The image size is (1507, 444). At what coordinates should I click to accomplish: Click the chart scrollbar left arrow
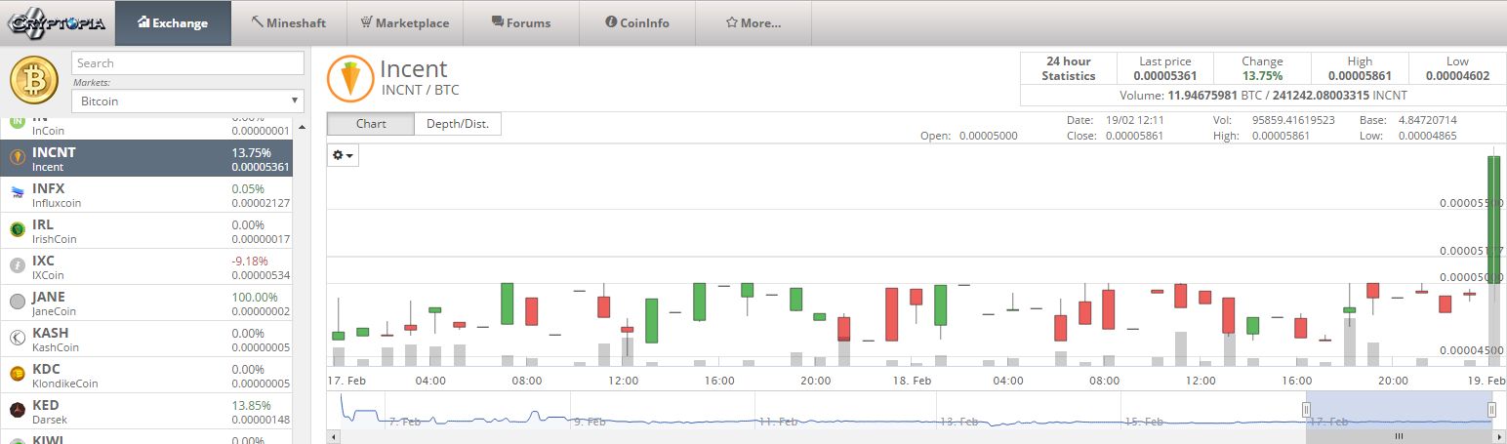pyautogui.click(x=334, y=436)
